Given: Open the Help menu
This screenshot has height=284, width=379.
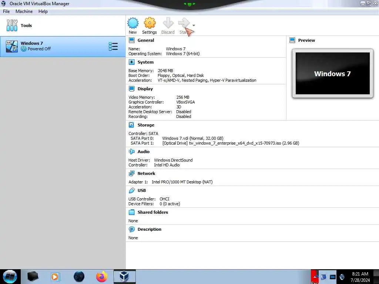Looking at the screenshot, I should pos(43,11).
